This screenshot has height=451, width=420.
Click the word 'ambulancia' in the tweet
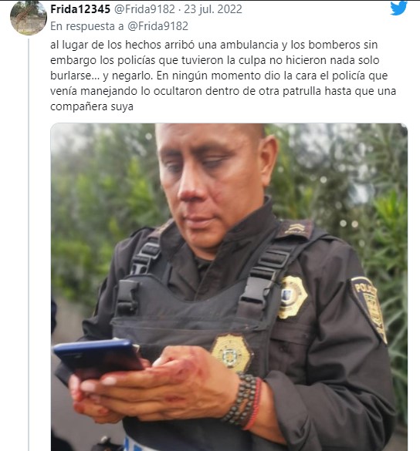249,45
